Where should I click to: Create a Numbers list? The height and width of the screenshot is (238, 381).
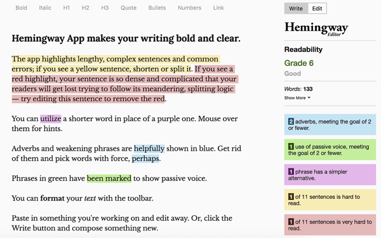click(x=189, y=8)
